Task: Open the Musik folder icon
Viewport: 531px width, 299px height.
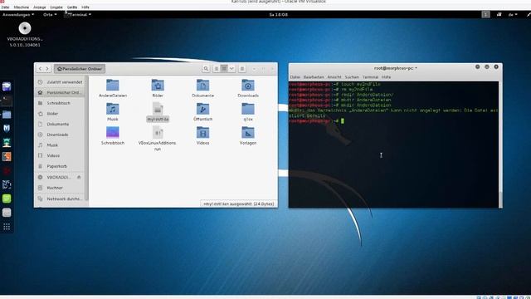Action: [x=113, y=109]
